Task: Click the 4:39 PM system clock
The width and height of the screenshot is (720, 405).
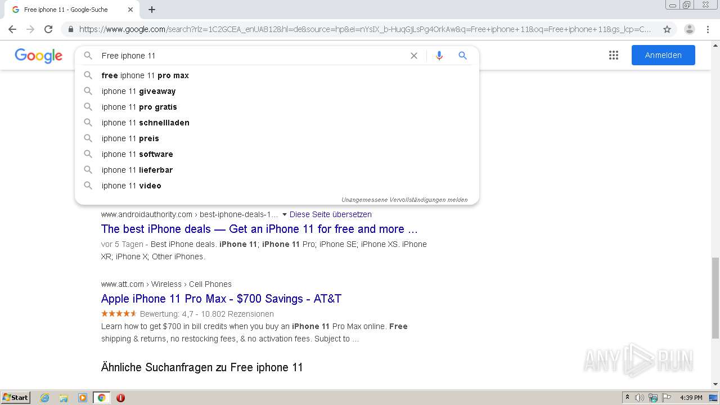Action: pyautogui.click(x=691, y=398)
